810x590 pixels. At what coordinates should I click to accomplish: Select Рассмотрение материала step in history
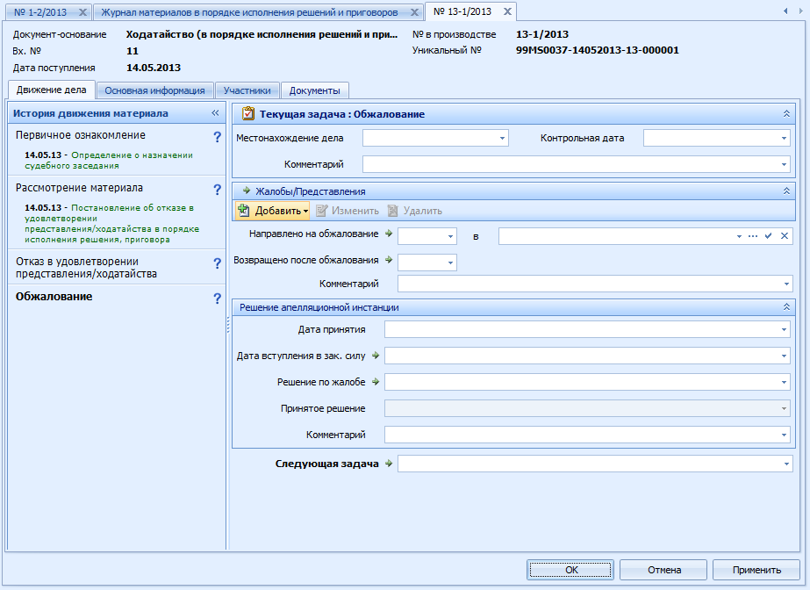click(x=79, y=188)
